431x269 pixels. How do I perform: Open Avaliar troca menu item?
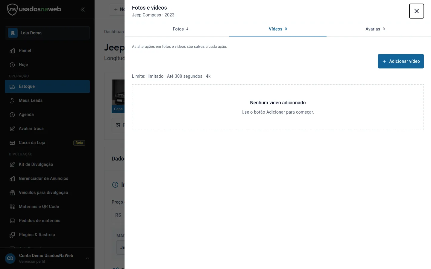pos(47,129)
